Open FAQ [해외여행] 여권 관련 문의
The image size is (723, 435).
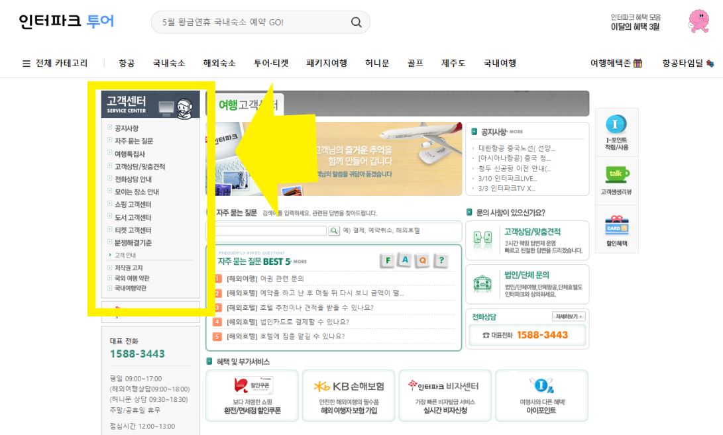[265, 279]
